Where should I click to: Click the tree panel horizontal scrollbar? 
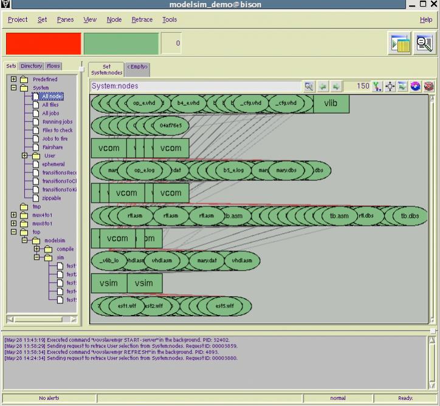[x=42, y=319]
